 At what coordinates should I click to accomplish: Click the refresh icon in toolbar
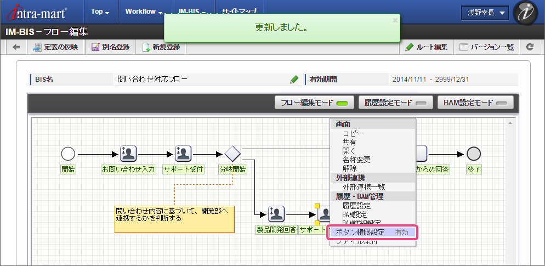[530, 47]
